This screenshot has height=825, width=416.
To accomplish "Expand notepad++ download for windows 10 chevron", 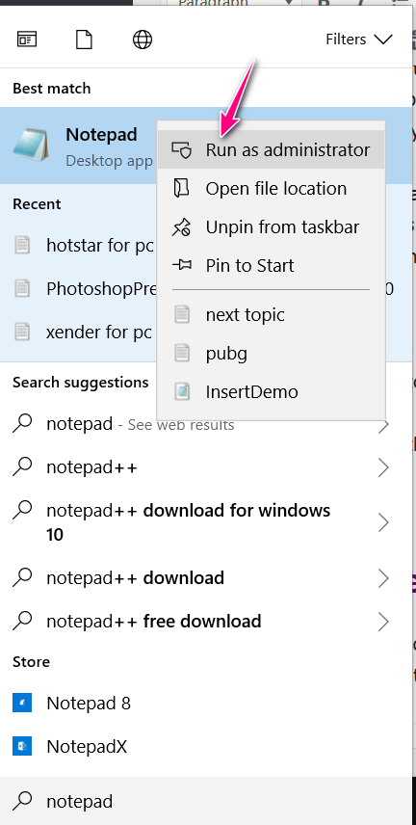I will pyautogui.click(x=383, y=522).
